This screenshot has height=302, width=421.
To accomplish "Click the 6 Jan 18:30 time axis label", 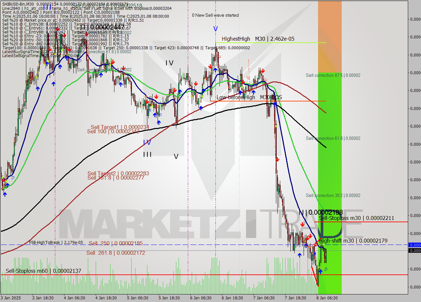I will tap(232, 298).
